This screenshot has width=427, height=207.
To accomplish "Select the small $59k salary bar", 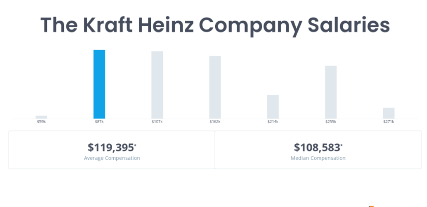I will point(41,117).
